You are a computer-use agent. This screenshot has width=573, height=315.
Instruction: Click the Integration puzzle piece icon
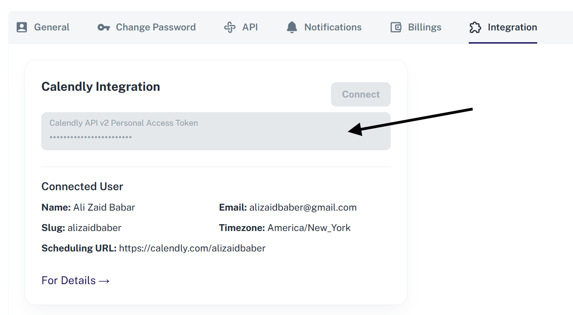(475, 27)
